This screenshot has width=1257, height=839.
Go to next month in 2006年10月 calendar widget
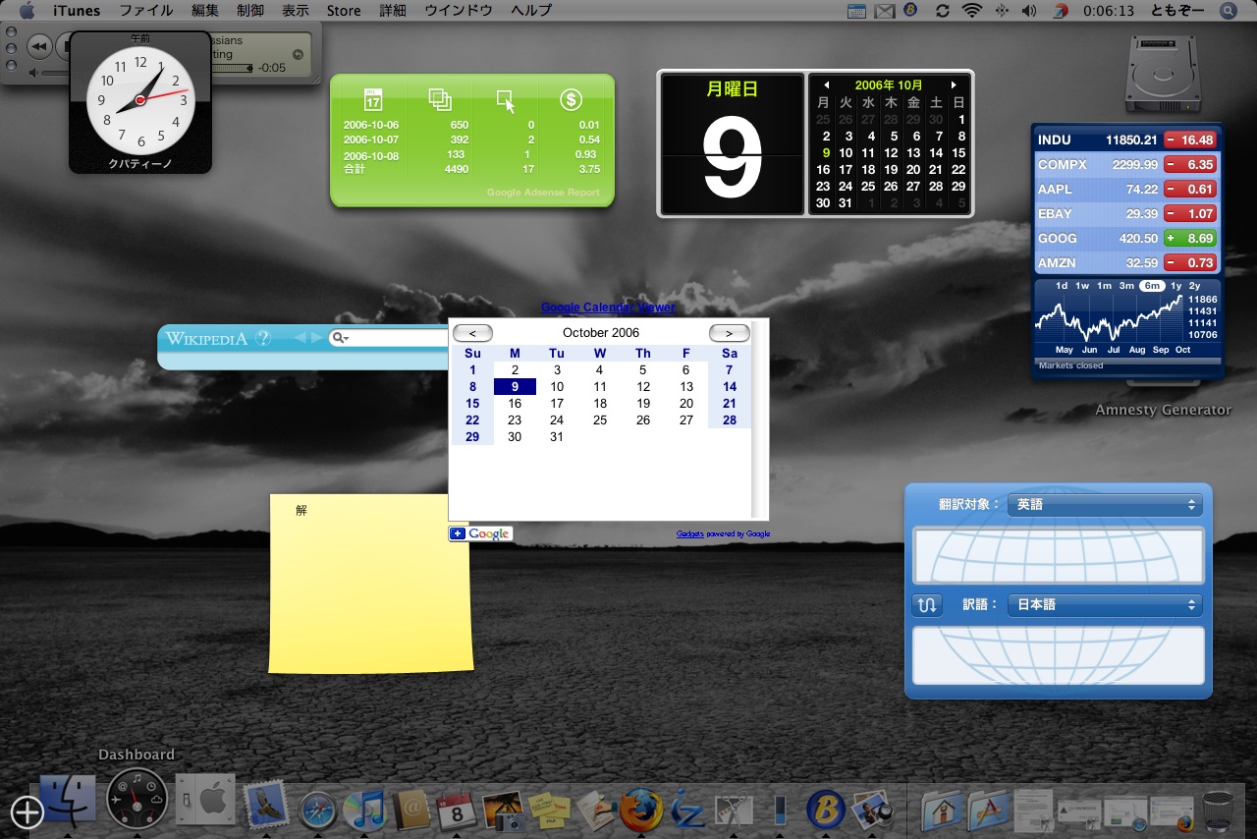(x=953, y=85)
